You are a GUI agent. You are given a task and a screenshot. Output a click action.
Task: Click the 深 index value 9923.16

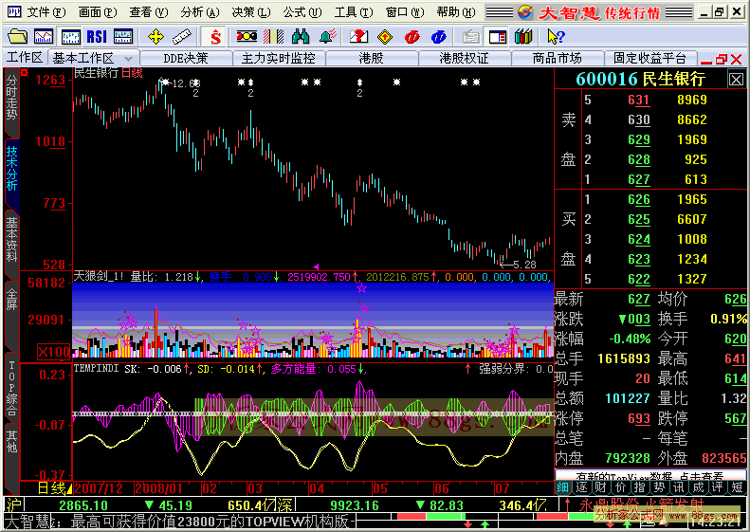tap(355, 505)
